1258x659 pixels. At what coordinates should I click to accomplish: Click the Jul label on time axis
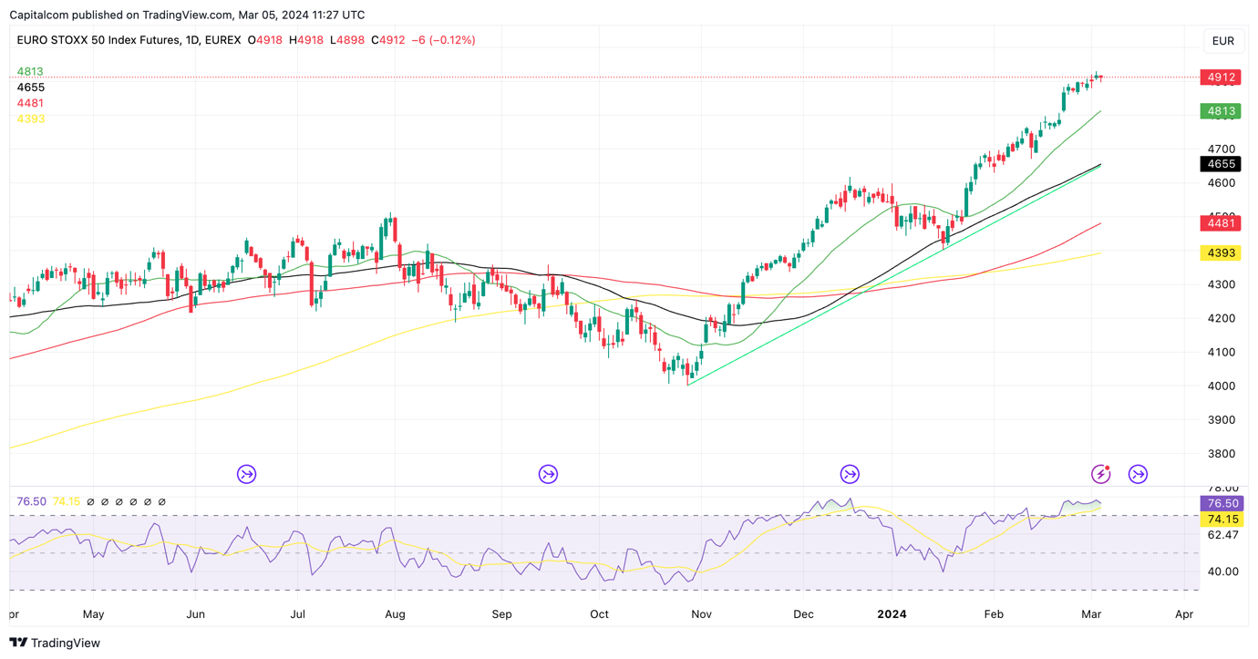[297, 615]
